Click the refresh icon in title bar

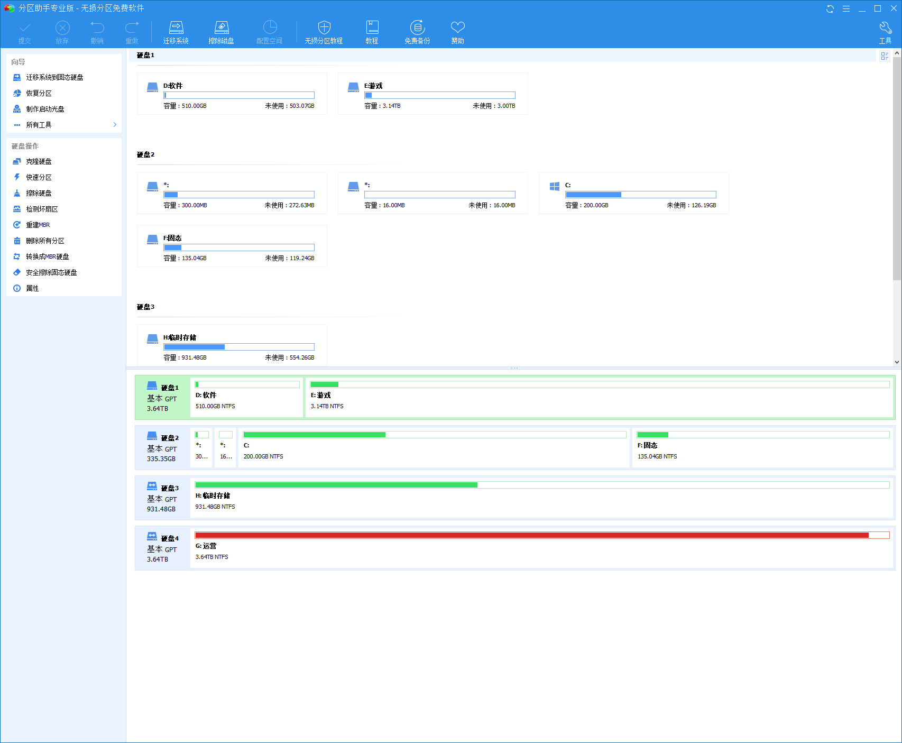coord(830,8)
